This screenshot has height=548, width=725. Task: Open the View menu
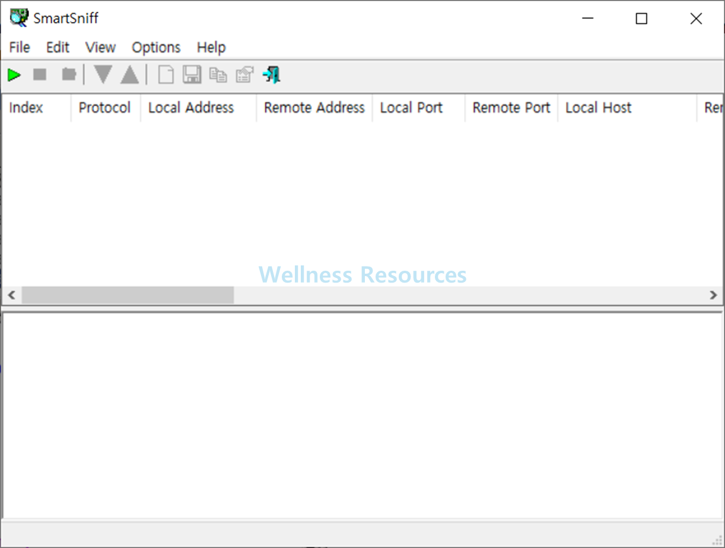[x=100, y=47]
